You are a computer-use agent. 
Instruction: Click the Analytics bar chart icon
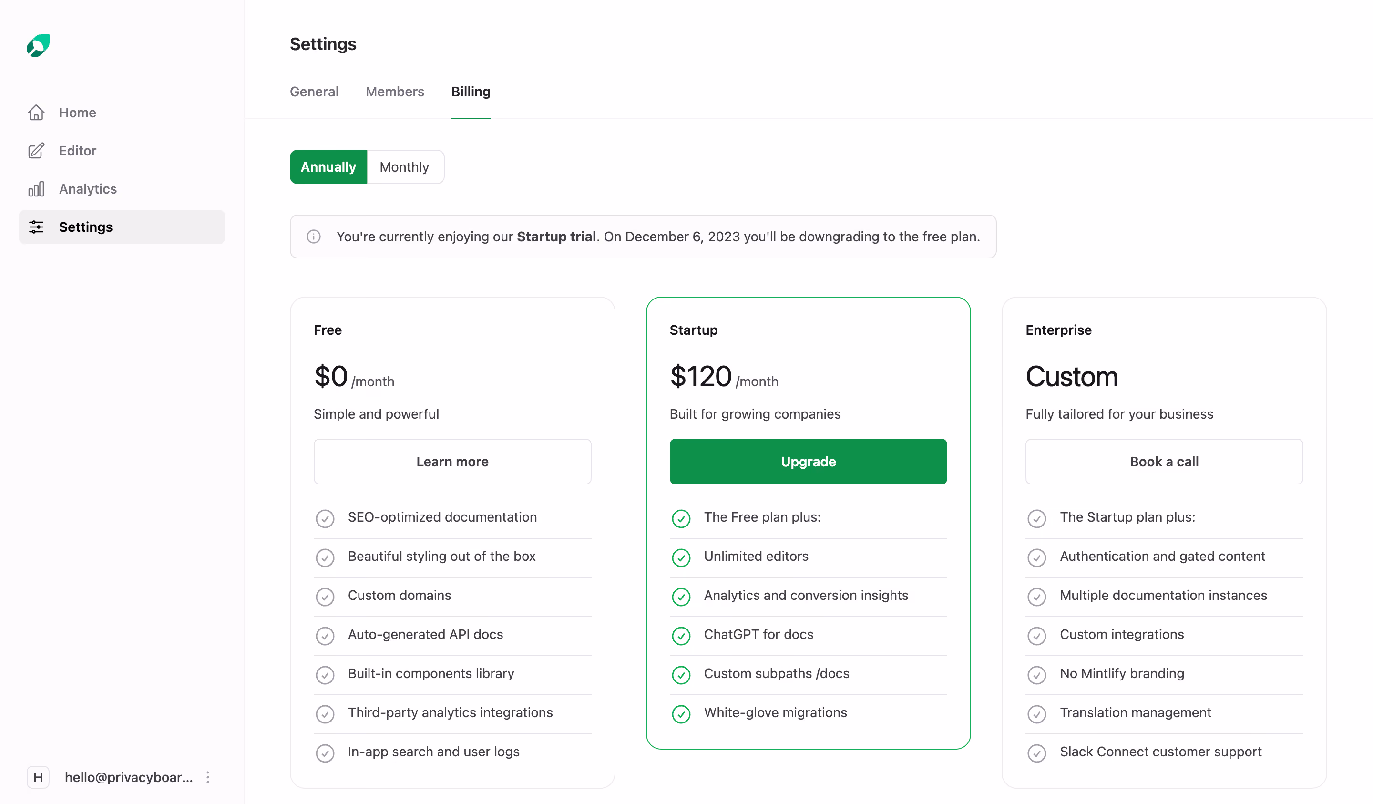click(x=36, y=188)
